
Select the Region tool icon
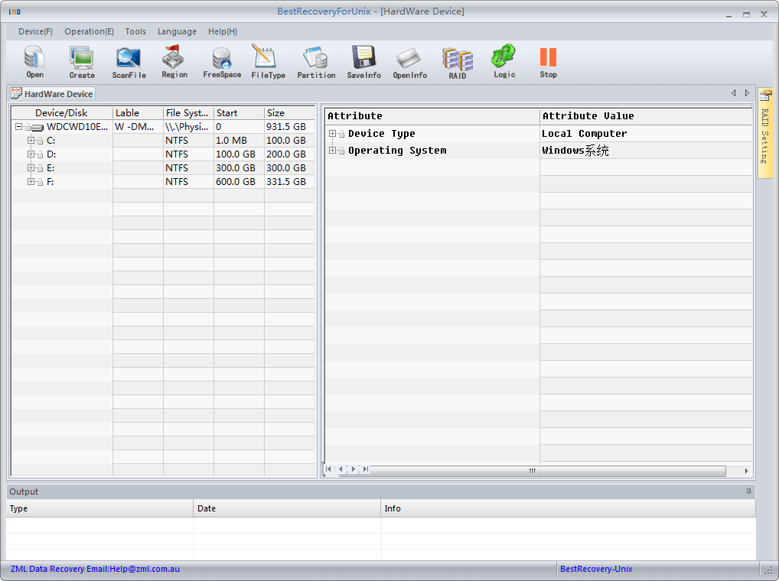coord(174,59)
